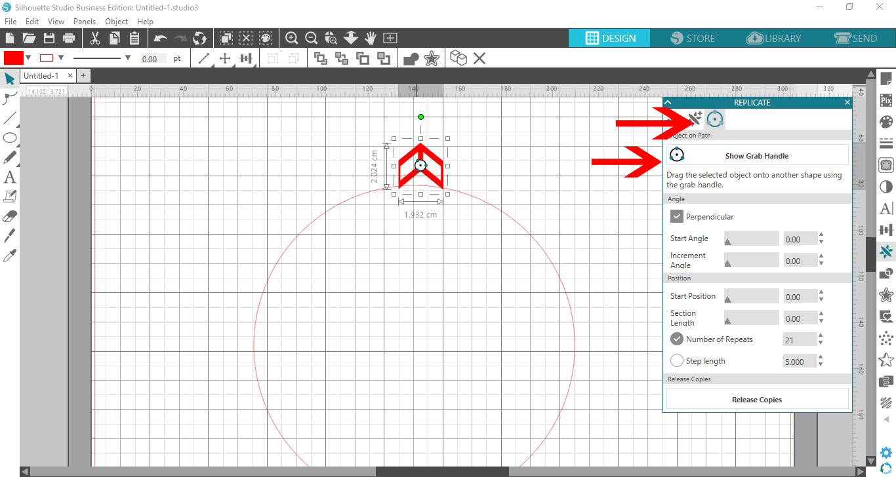
Task: Select the Number of Repeats radio option
Action: [x=677, y=339]
